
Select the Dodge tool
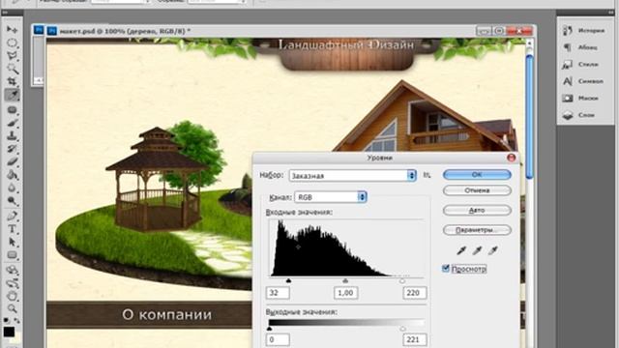[12, 201]
